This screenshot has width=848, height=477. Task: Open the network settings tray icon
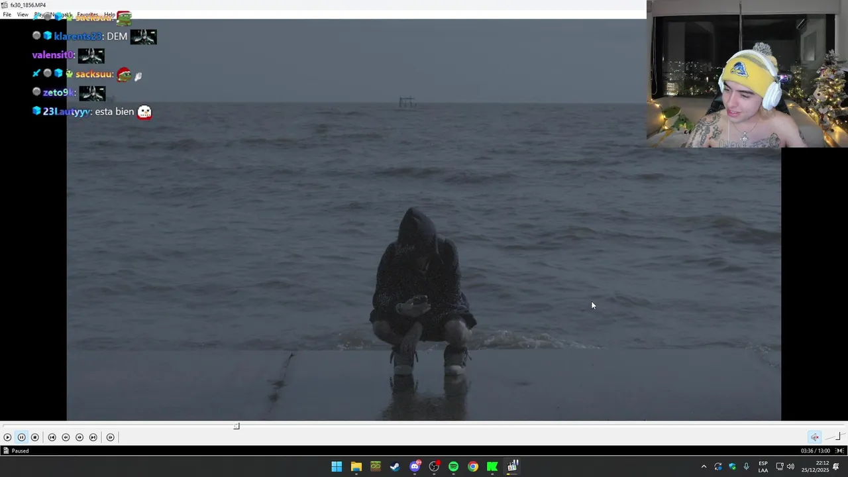click(780, 466)
